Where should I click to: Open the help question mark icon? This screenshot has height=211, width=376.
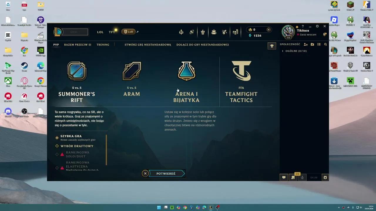click(x=303, y=26)
